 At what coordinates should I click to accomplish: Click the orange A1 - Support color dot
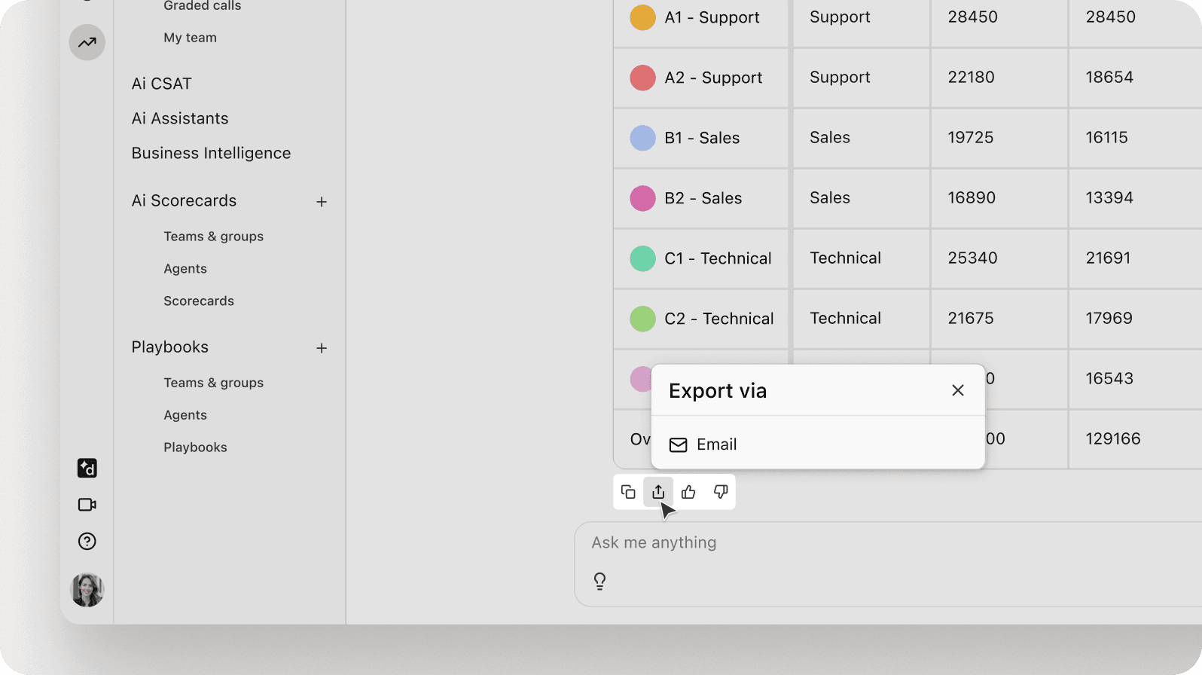pyautogui.click(x=642, y=17)
